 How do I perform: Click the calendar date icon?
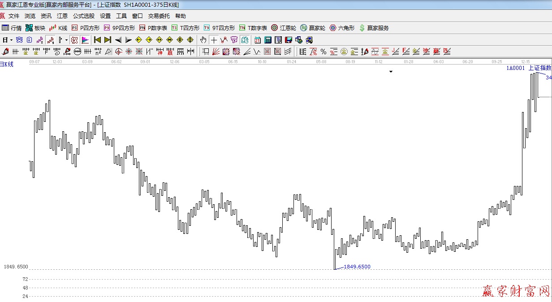pyautogui.click(x=257, y=40)
